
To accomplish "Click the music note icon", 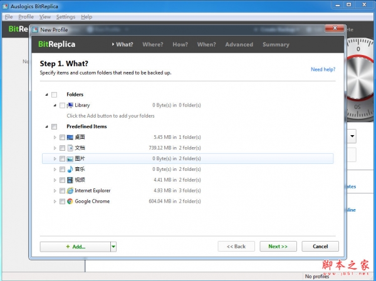I will 70,169.
